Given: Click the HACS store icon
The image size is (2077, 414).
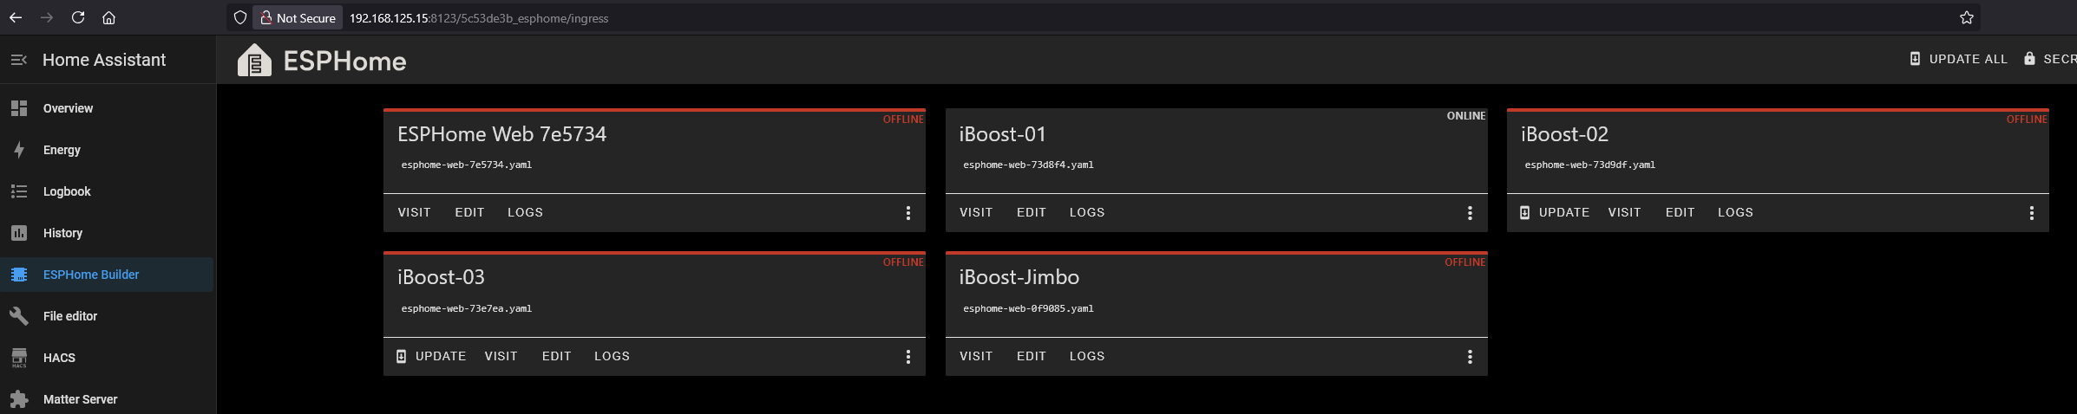Looking at the screenshot, I should tap(19, 358).
